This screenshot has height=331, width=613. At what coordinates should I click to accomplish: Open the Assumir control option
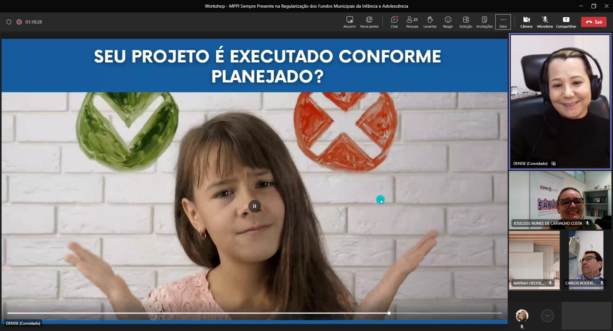coord(349,22)
